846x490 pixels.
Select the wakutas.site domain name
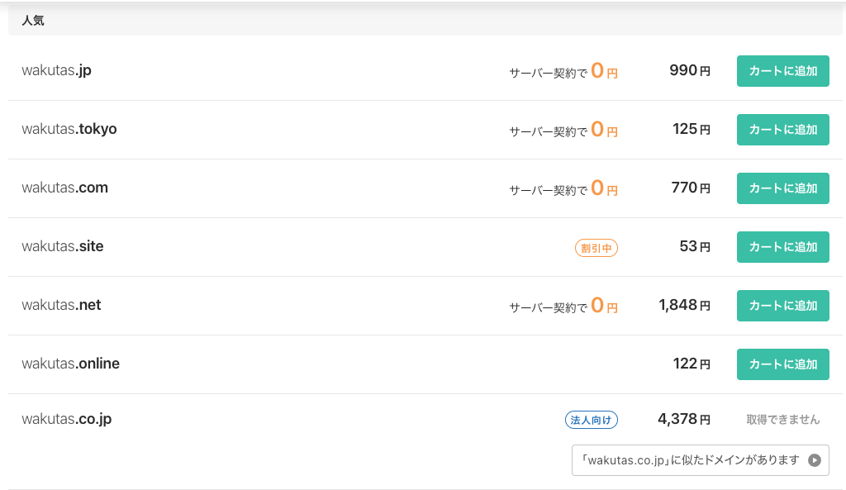[x=63, y=247]
